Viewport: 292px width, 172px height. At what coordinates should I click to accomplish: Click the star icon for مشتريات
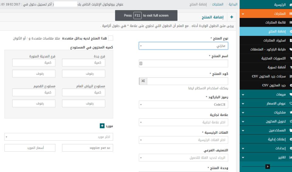click(291, 112)
